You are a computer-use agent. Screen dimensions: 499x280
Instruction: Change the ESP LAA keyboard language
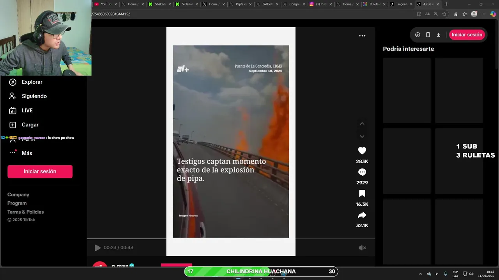(x=455, y=274)
